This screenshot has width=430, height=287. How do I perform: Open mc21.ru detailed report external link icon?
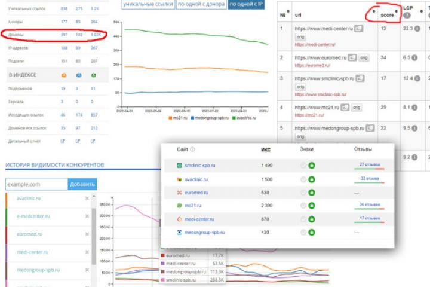[x=63, y=141]
